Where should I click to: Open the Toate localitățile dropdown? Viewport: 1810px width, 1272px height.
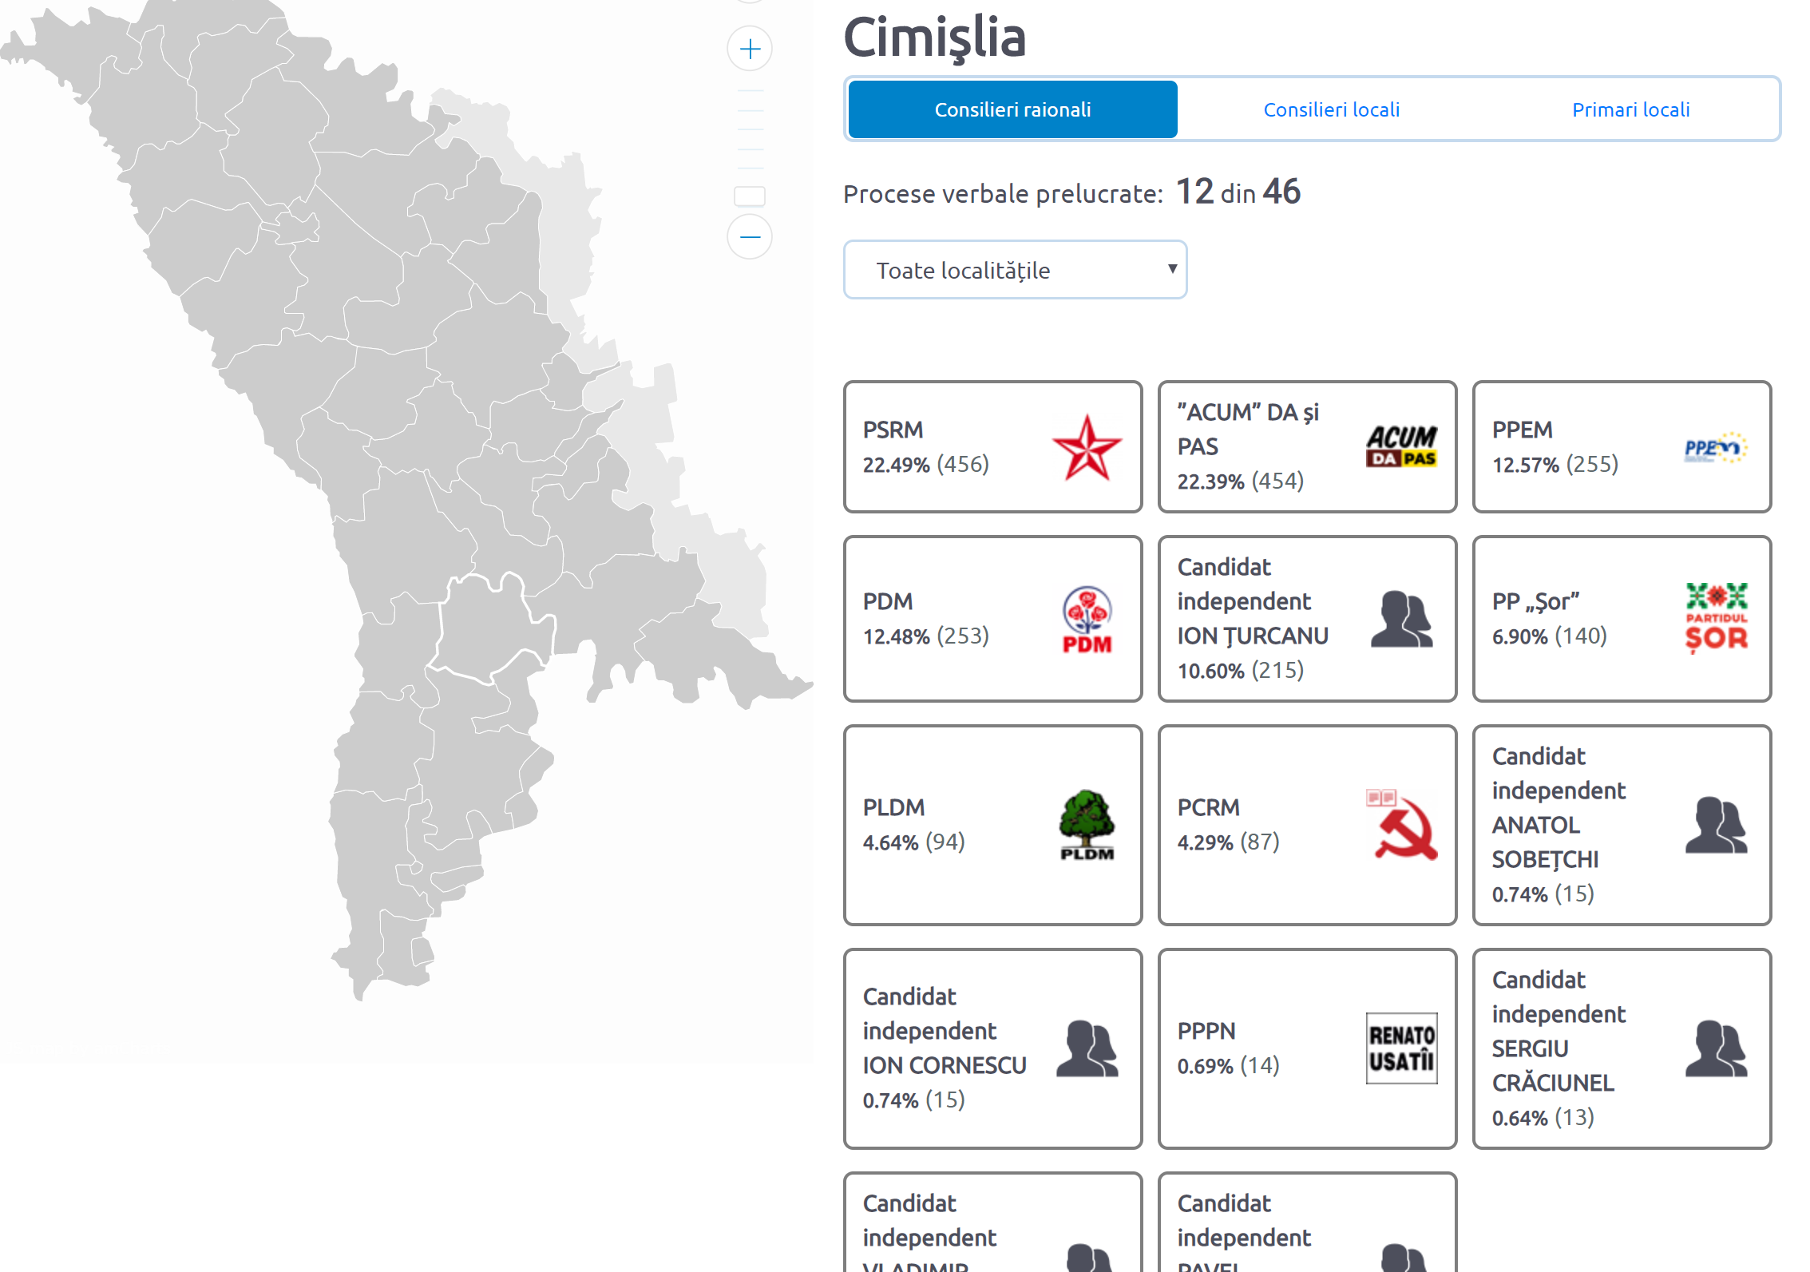tap(1014, 270)
